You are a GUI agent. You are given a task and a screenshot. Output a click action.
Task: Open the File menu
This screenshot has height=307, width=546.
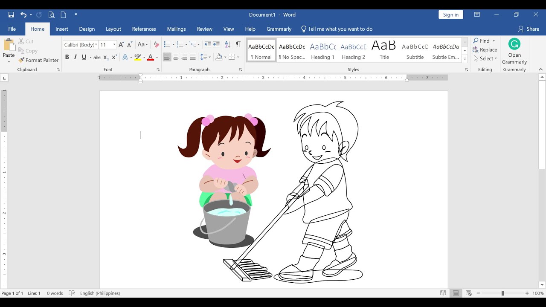tap(12, 29)
